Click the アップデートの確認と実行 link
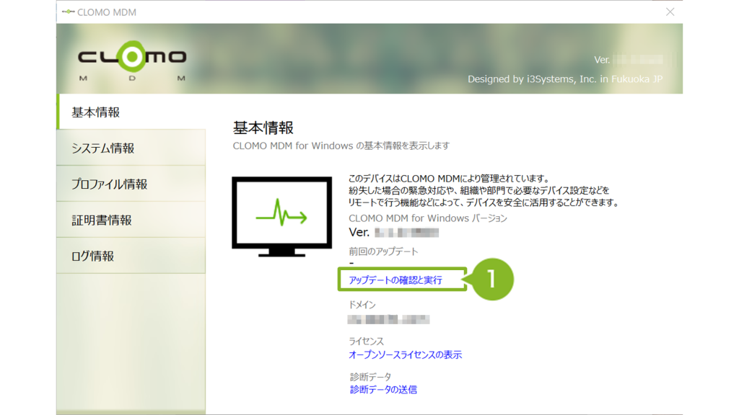Image resolution: width=739 pixels, height=415 pixels. pyautogui.click(x=395, y=280)
